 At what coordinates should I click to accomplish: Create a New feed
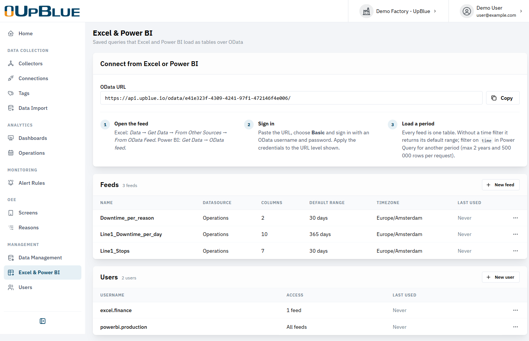(x=500, y=185)
